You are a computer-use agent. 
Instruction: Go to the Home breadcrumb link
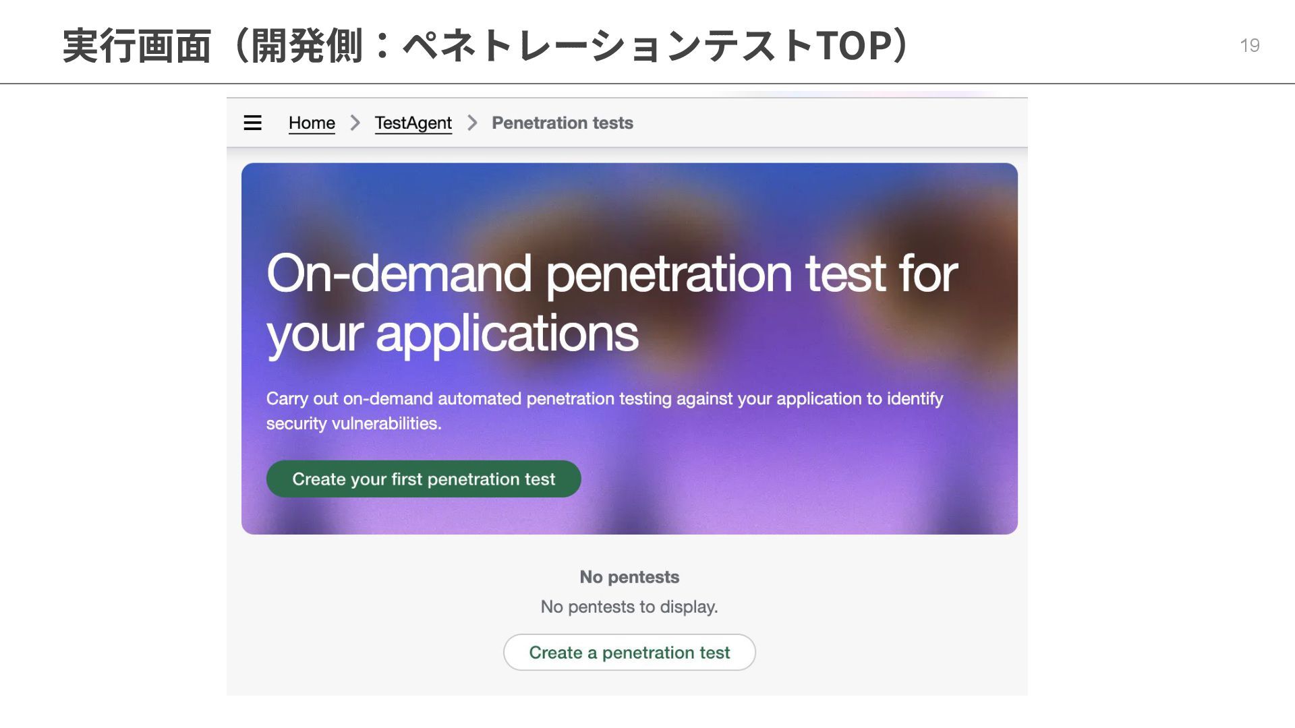[x=312, y=123]
